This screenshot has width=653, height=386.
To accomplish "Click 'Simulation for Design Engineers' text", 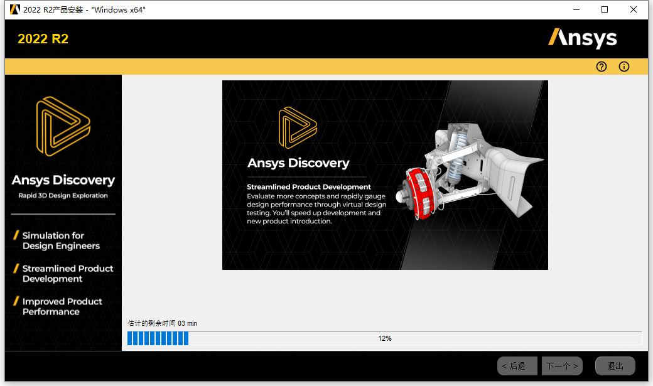I will coord(61,240).
